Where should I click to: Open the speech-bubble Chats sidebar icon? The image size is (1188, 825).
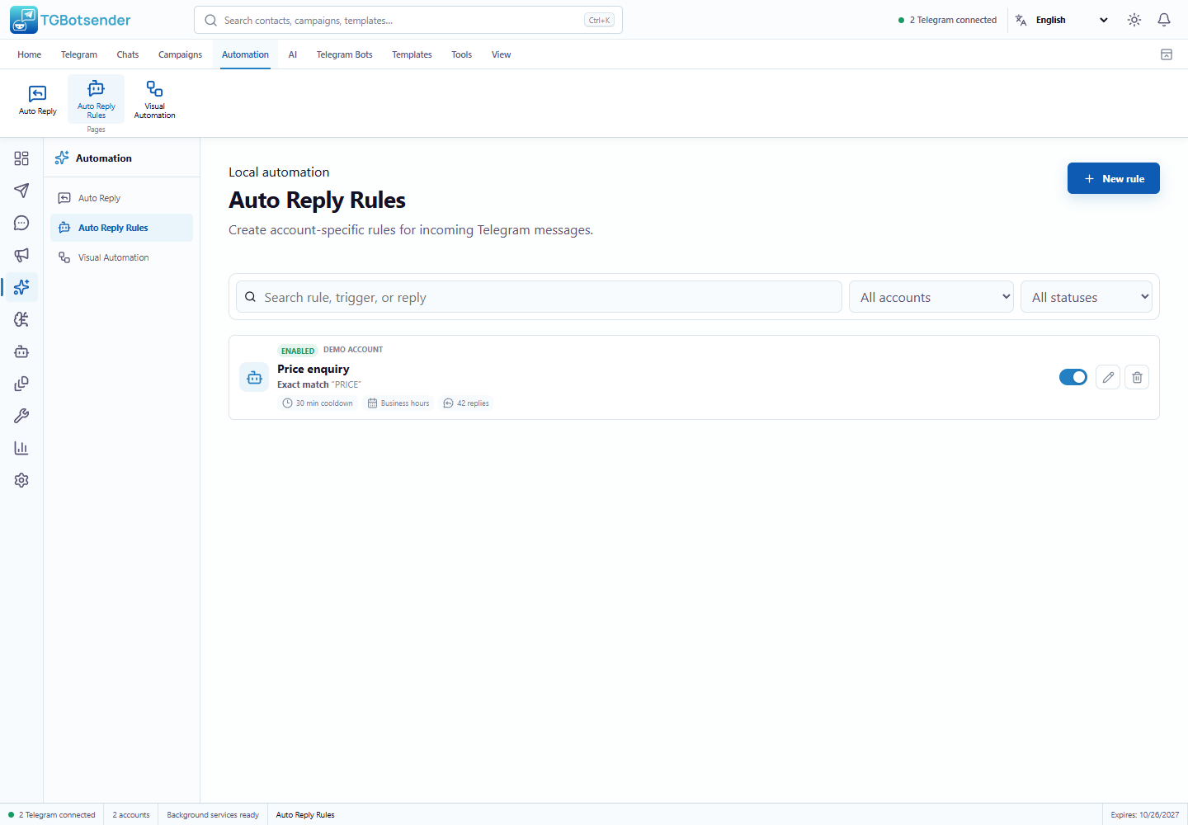point(21,223)
